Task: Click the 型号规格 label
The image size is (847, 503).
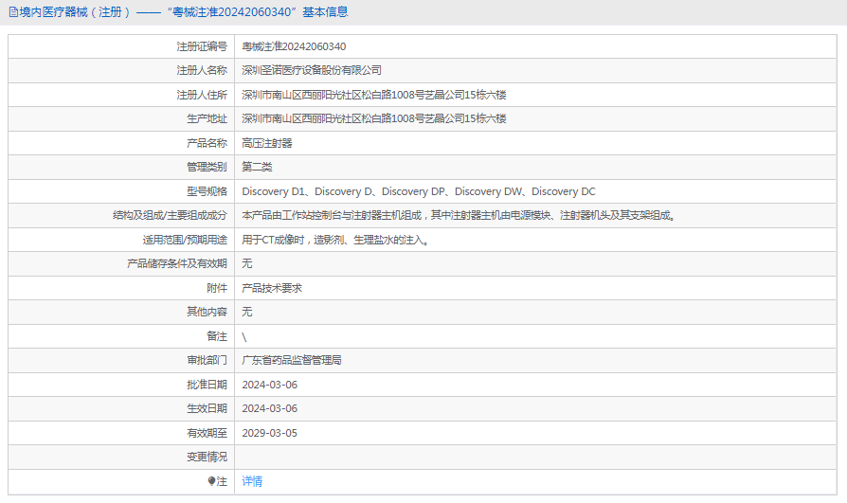Action: coord(207,191)
